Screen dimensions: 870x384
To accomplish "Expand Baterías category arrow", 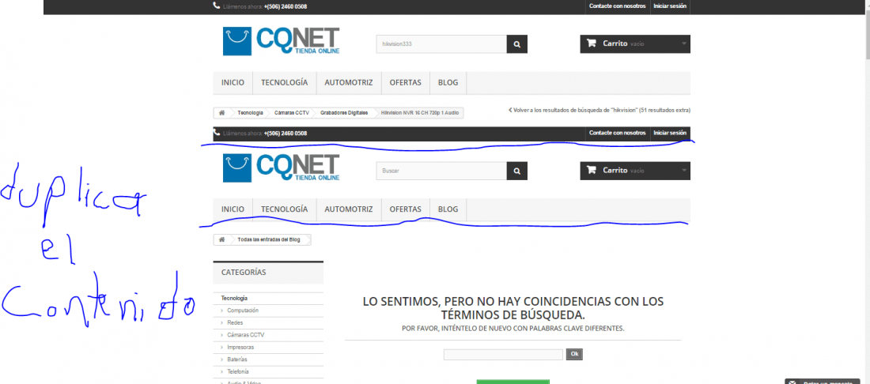I will click(222, 360).
